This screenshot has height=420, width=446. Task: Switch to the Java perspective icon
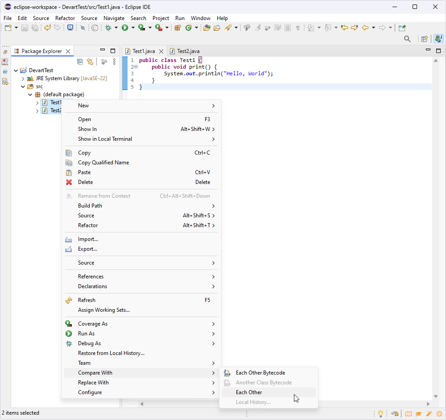(x=438, y=39)
